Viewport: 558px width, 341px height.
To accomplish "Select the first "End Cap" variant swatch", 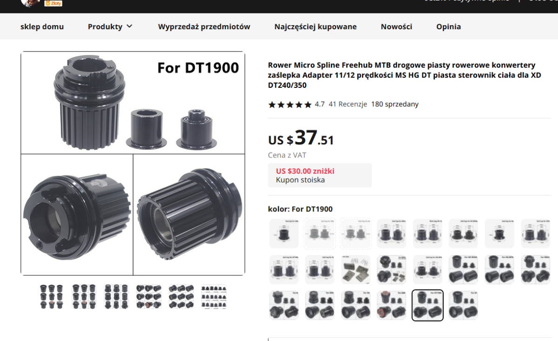I will (x=284, y=234).
